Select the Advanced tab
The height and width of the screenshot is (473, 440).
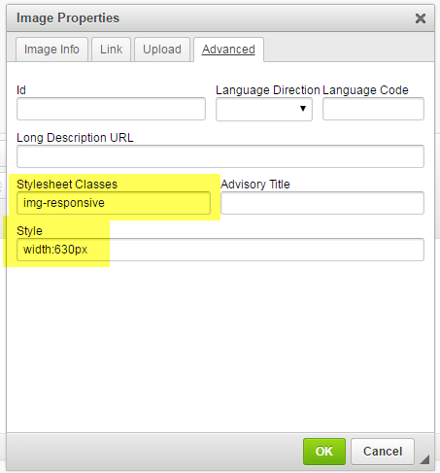[228, 50]
